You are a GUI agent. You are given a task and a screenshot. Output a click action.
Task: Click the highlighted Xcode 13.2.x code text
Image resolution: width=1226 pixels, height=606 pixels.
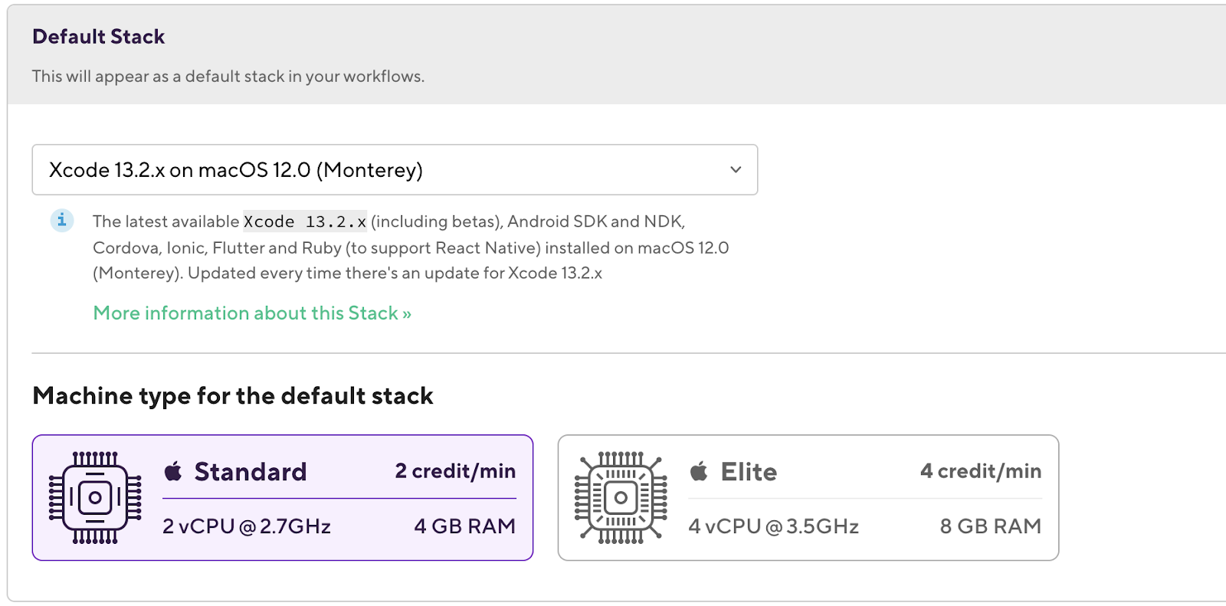[x=305, y=221]
